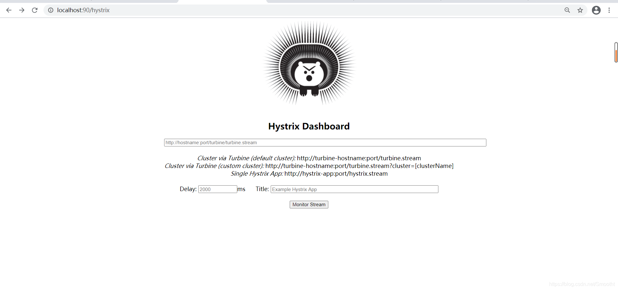Click the Hystrix Dashboard heading

click(309, 126)
